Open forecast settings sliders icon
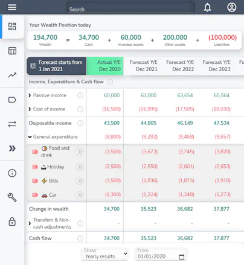Screen dimensions: 244x265 coord(33,66)
